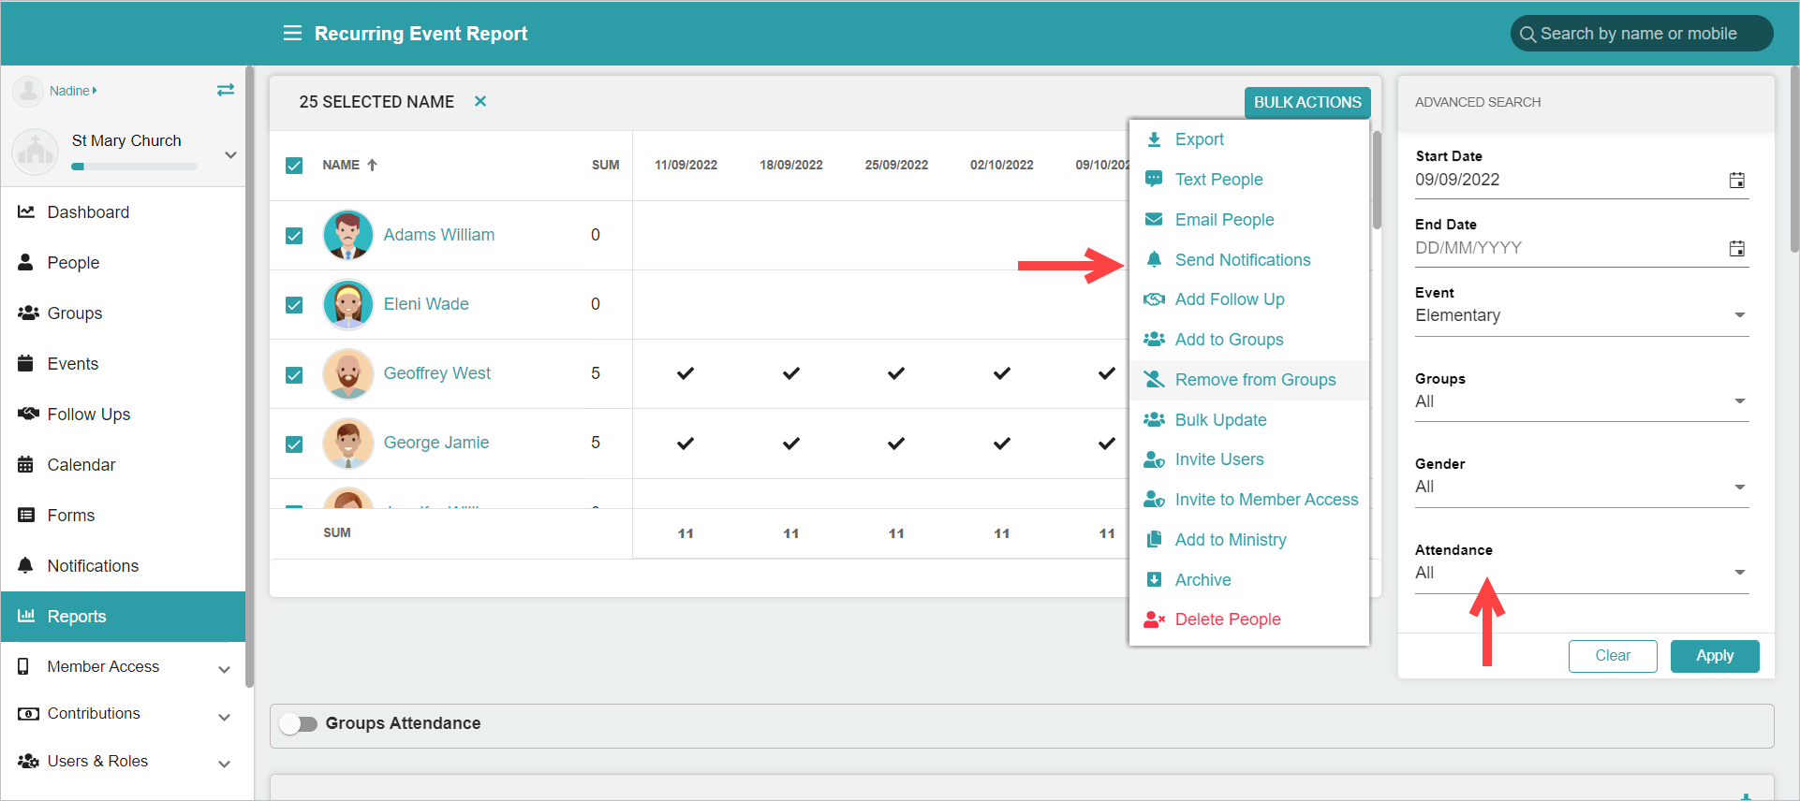The width and height of the screenshot is (1800, 801).
Task: Open Nadine user menu
Action: [73, 91]
